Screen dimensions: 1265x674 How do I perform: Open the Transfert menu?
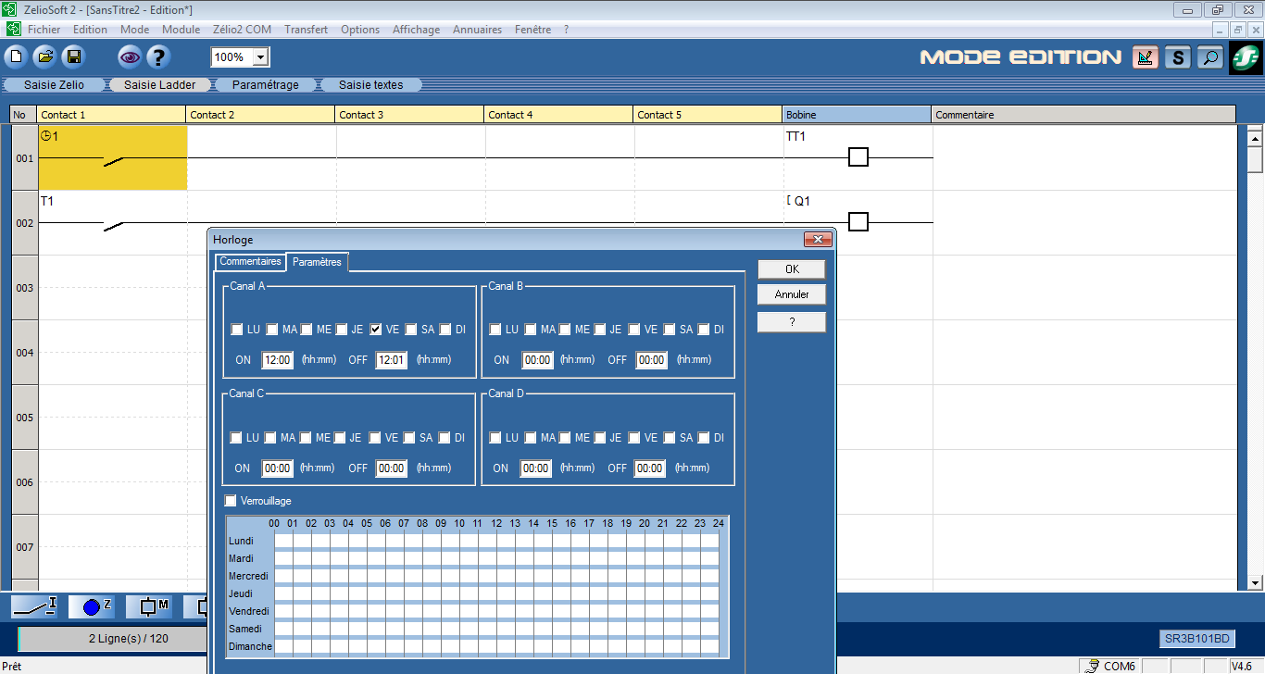pos(306,30)
